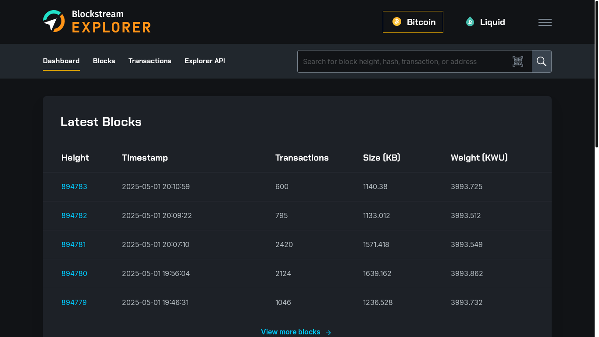
Task: Click size value 1571.418
Action: [376, 244]
